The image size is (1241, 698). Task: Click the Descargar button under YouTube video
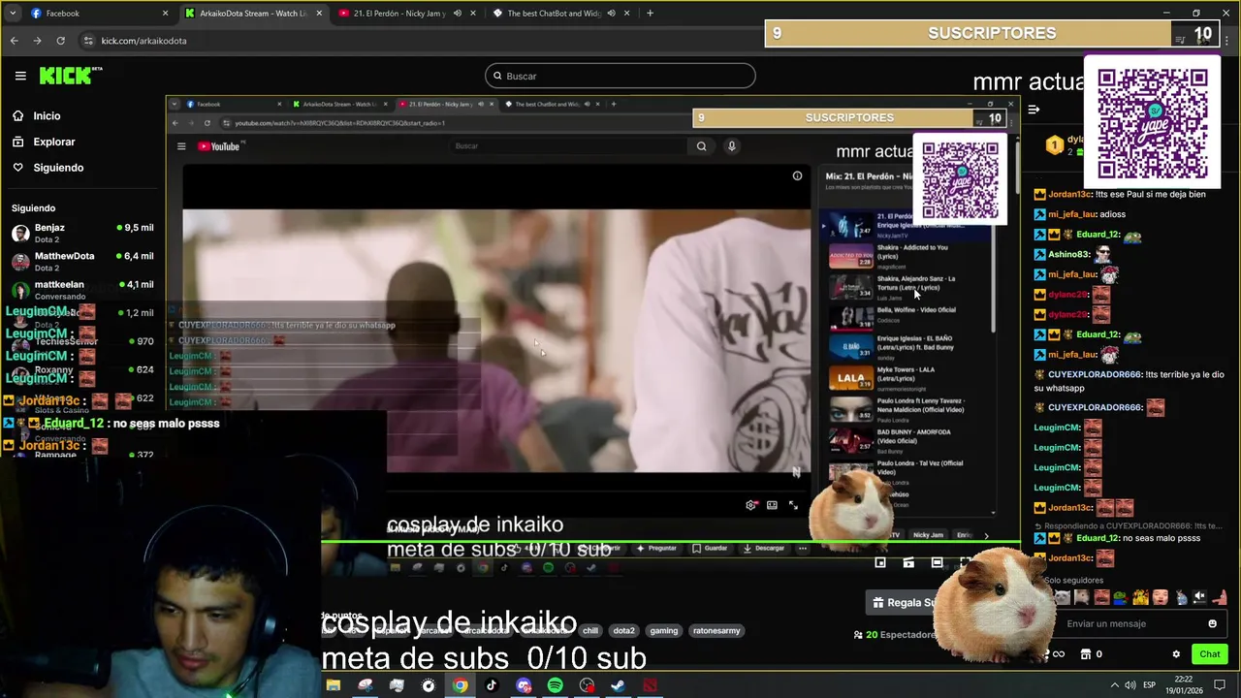(764, 549)
